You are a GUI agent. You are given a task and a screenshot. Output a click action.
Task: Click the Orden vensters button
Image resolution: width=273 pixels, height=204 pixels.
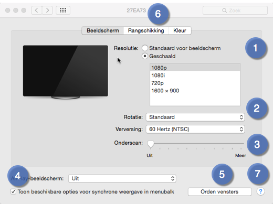[x=219, y=191]
